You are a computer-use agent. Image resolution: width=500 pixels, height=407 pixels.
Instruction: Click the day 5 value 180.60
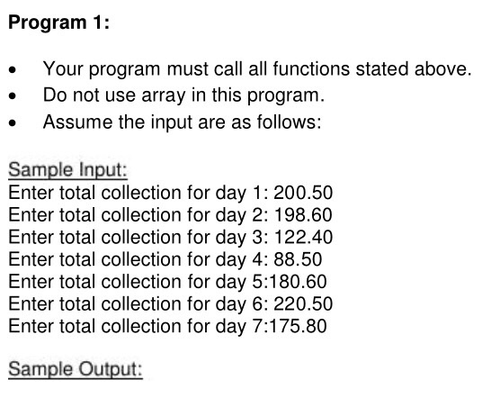click(299, 281)
